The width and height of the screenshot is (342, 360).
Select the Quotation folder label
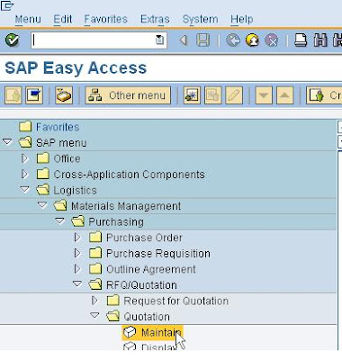(x=147, y=317)
